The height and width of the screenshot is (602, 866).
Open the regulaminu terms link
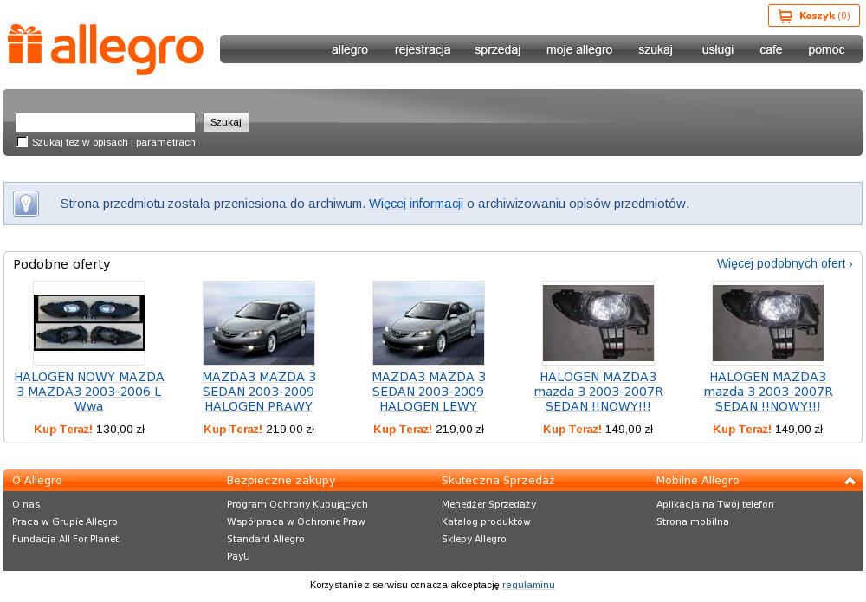[x=528, y=585]
